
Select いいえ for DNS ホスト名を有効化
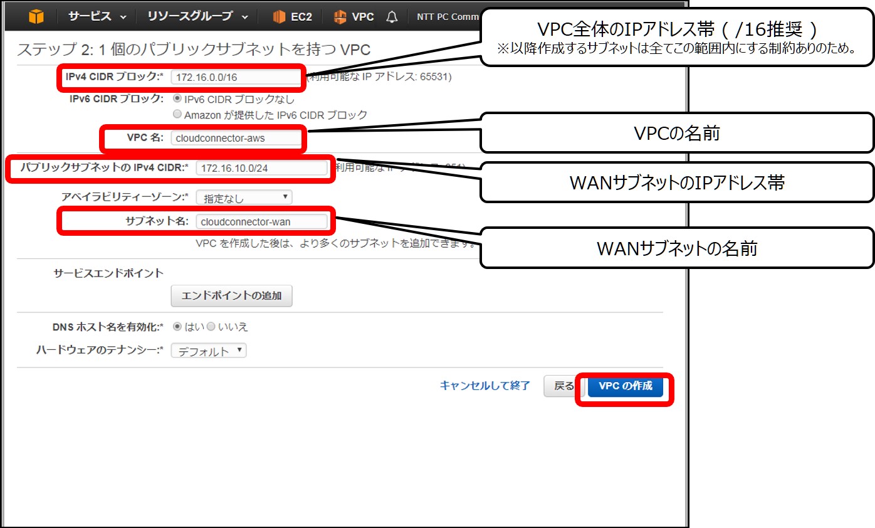pos(211,326)
